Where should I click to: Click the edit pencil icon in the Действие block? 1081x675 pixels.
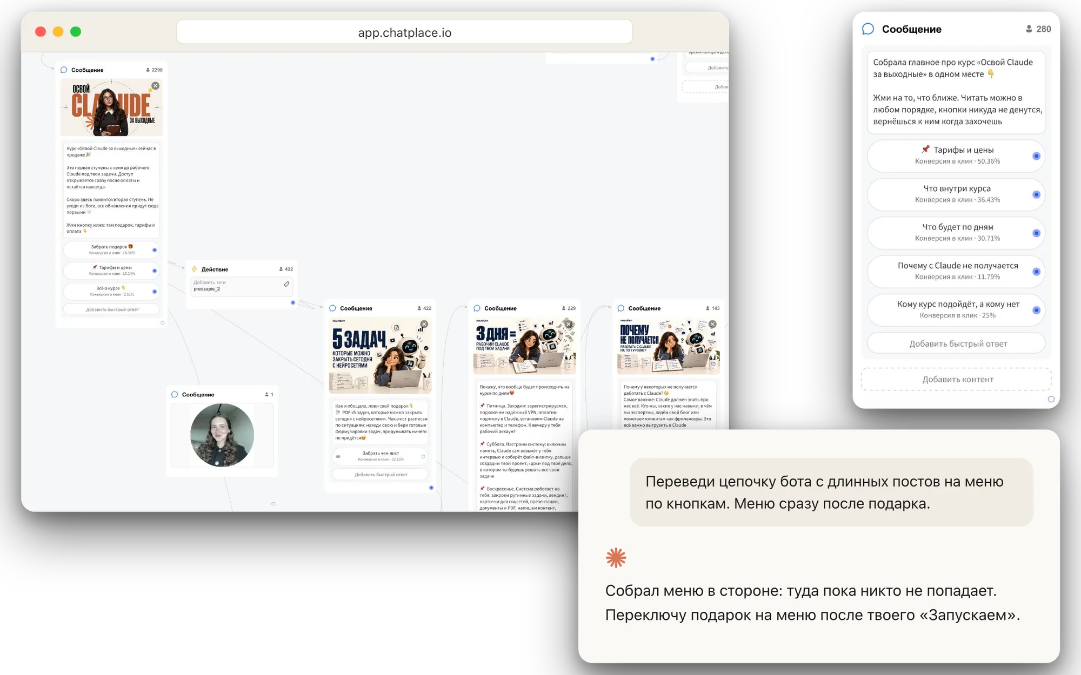[x=286, y=284]
